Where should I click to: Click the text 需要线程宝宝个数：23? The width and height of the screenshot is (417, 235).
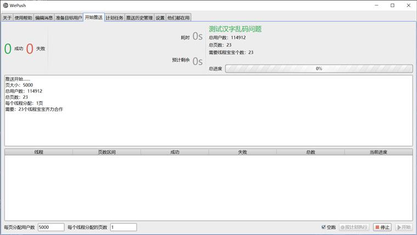pos(231,52)
